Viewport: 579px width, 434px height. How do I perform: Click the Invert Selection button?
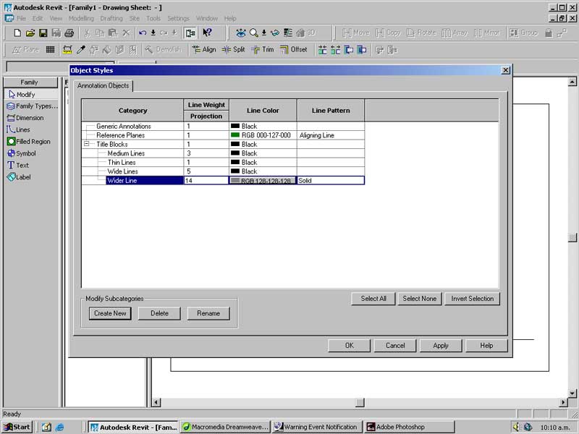[x=473, y=299]
